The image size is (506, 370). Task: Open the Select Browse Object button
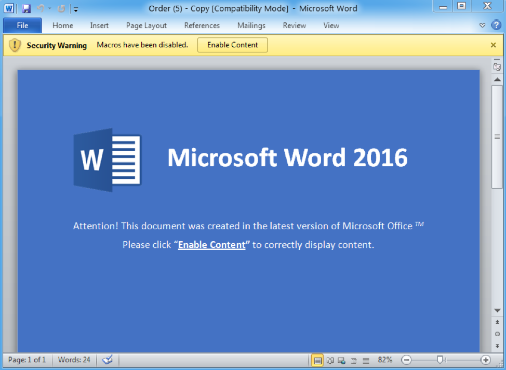click(497, 334)
